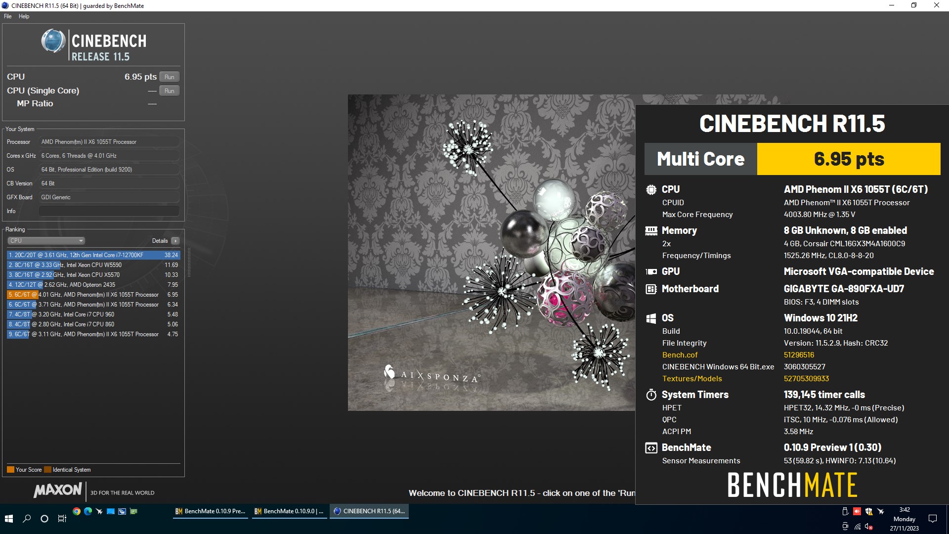Click the splitter grip beside ranking panel

(189, 263)
